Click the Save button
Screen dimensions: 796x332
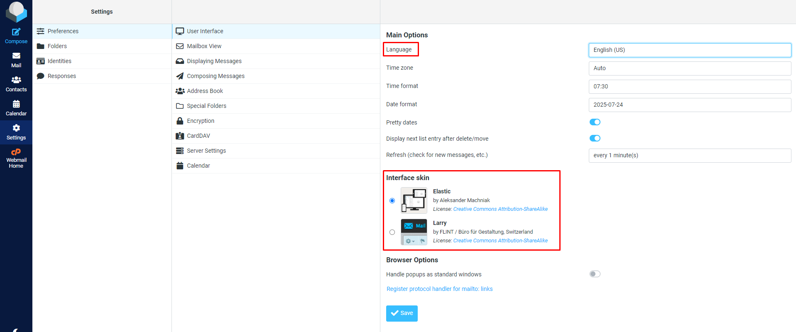402,313
